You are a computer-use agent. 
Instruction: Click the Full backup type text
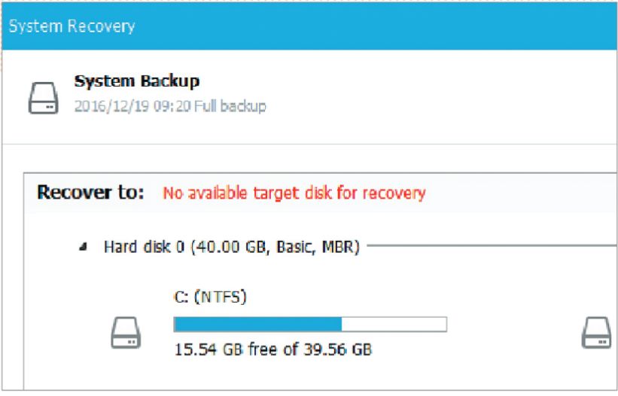coord(230,106)
